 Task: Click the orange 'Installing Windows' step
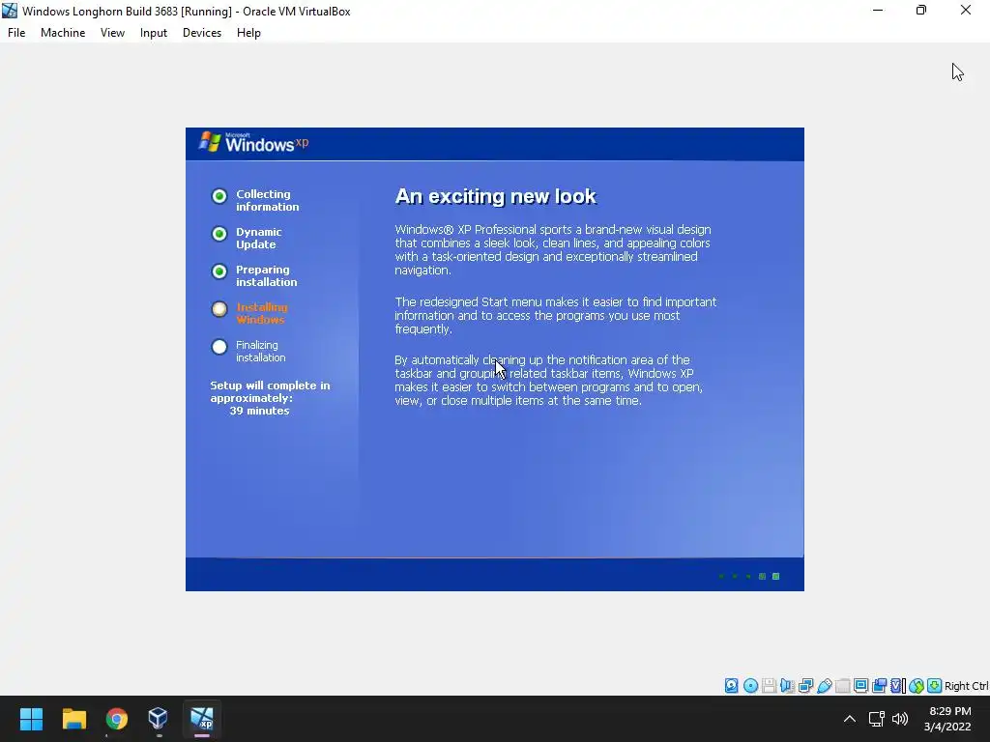tap(262, 314)
